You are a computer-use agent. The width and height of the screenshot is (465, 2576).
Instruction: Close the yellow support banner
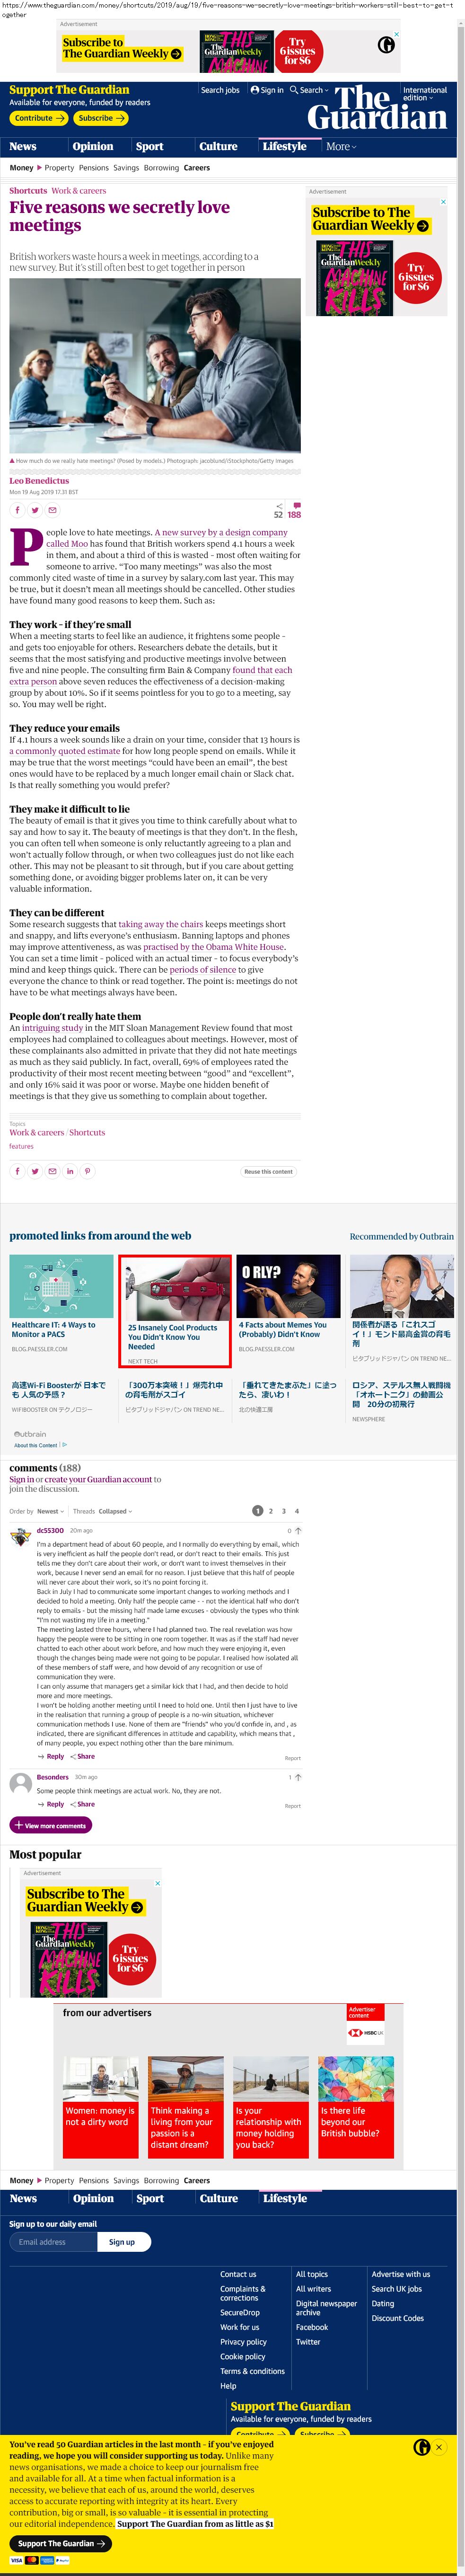tap(438, 2446)
